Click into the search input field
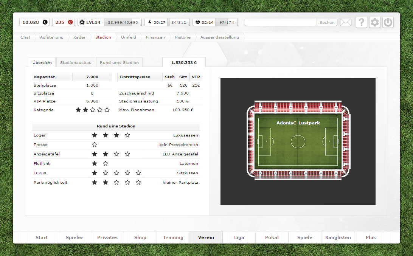413x256 pixels. (x=281, y=22)
